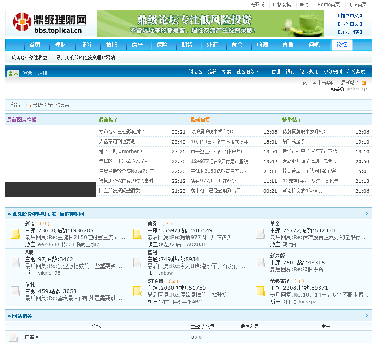The image size is (377, 343).
Task: Click the green banner 鼎级论坛专注低风险投资
Action: click(x=210, y=23)
